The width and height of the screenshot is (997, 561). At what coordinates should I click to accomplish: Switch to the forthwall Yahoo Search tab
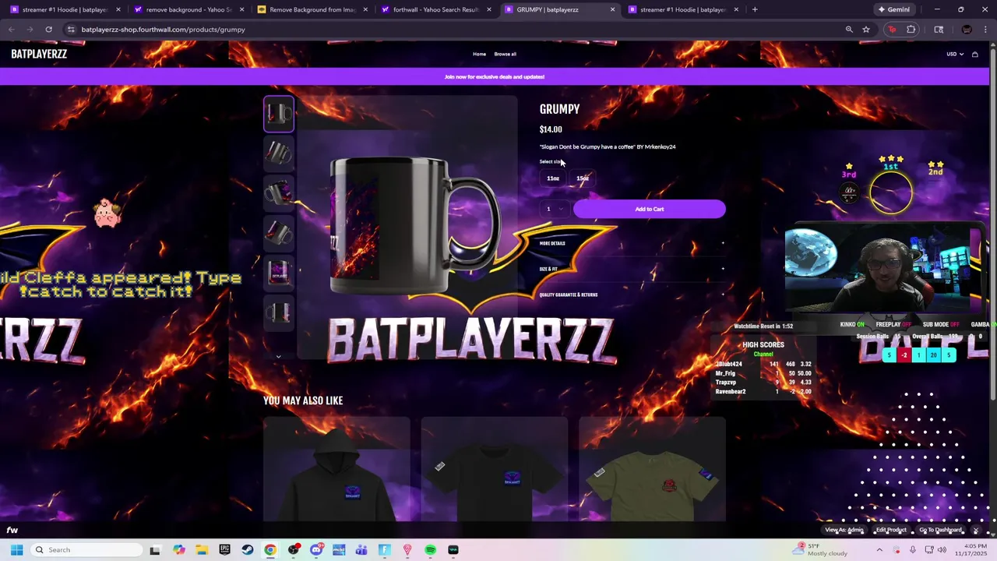pos(435,9)
